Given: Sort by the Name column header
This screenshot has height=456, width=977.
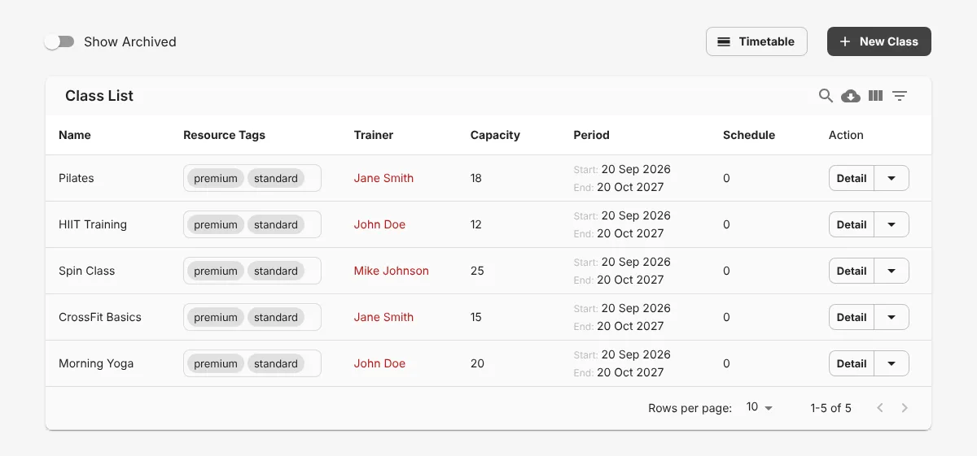Looking at the screenshot, I should pos(75,135).
